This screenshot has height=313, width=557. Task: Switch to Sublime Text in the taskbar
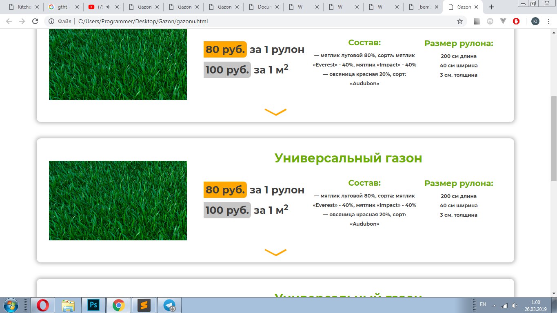click(144, 305)
